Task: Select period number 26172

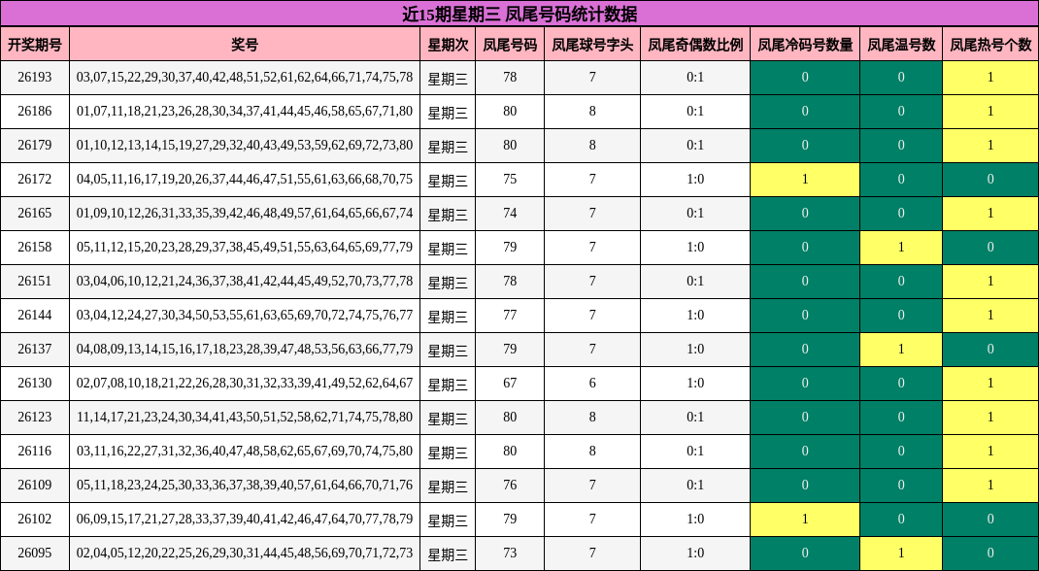Action: tap(34, 179)
